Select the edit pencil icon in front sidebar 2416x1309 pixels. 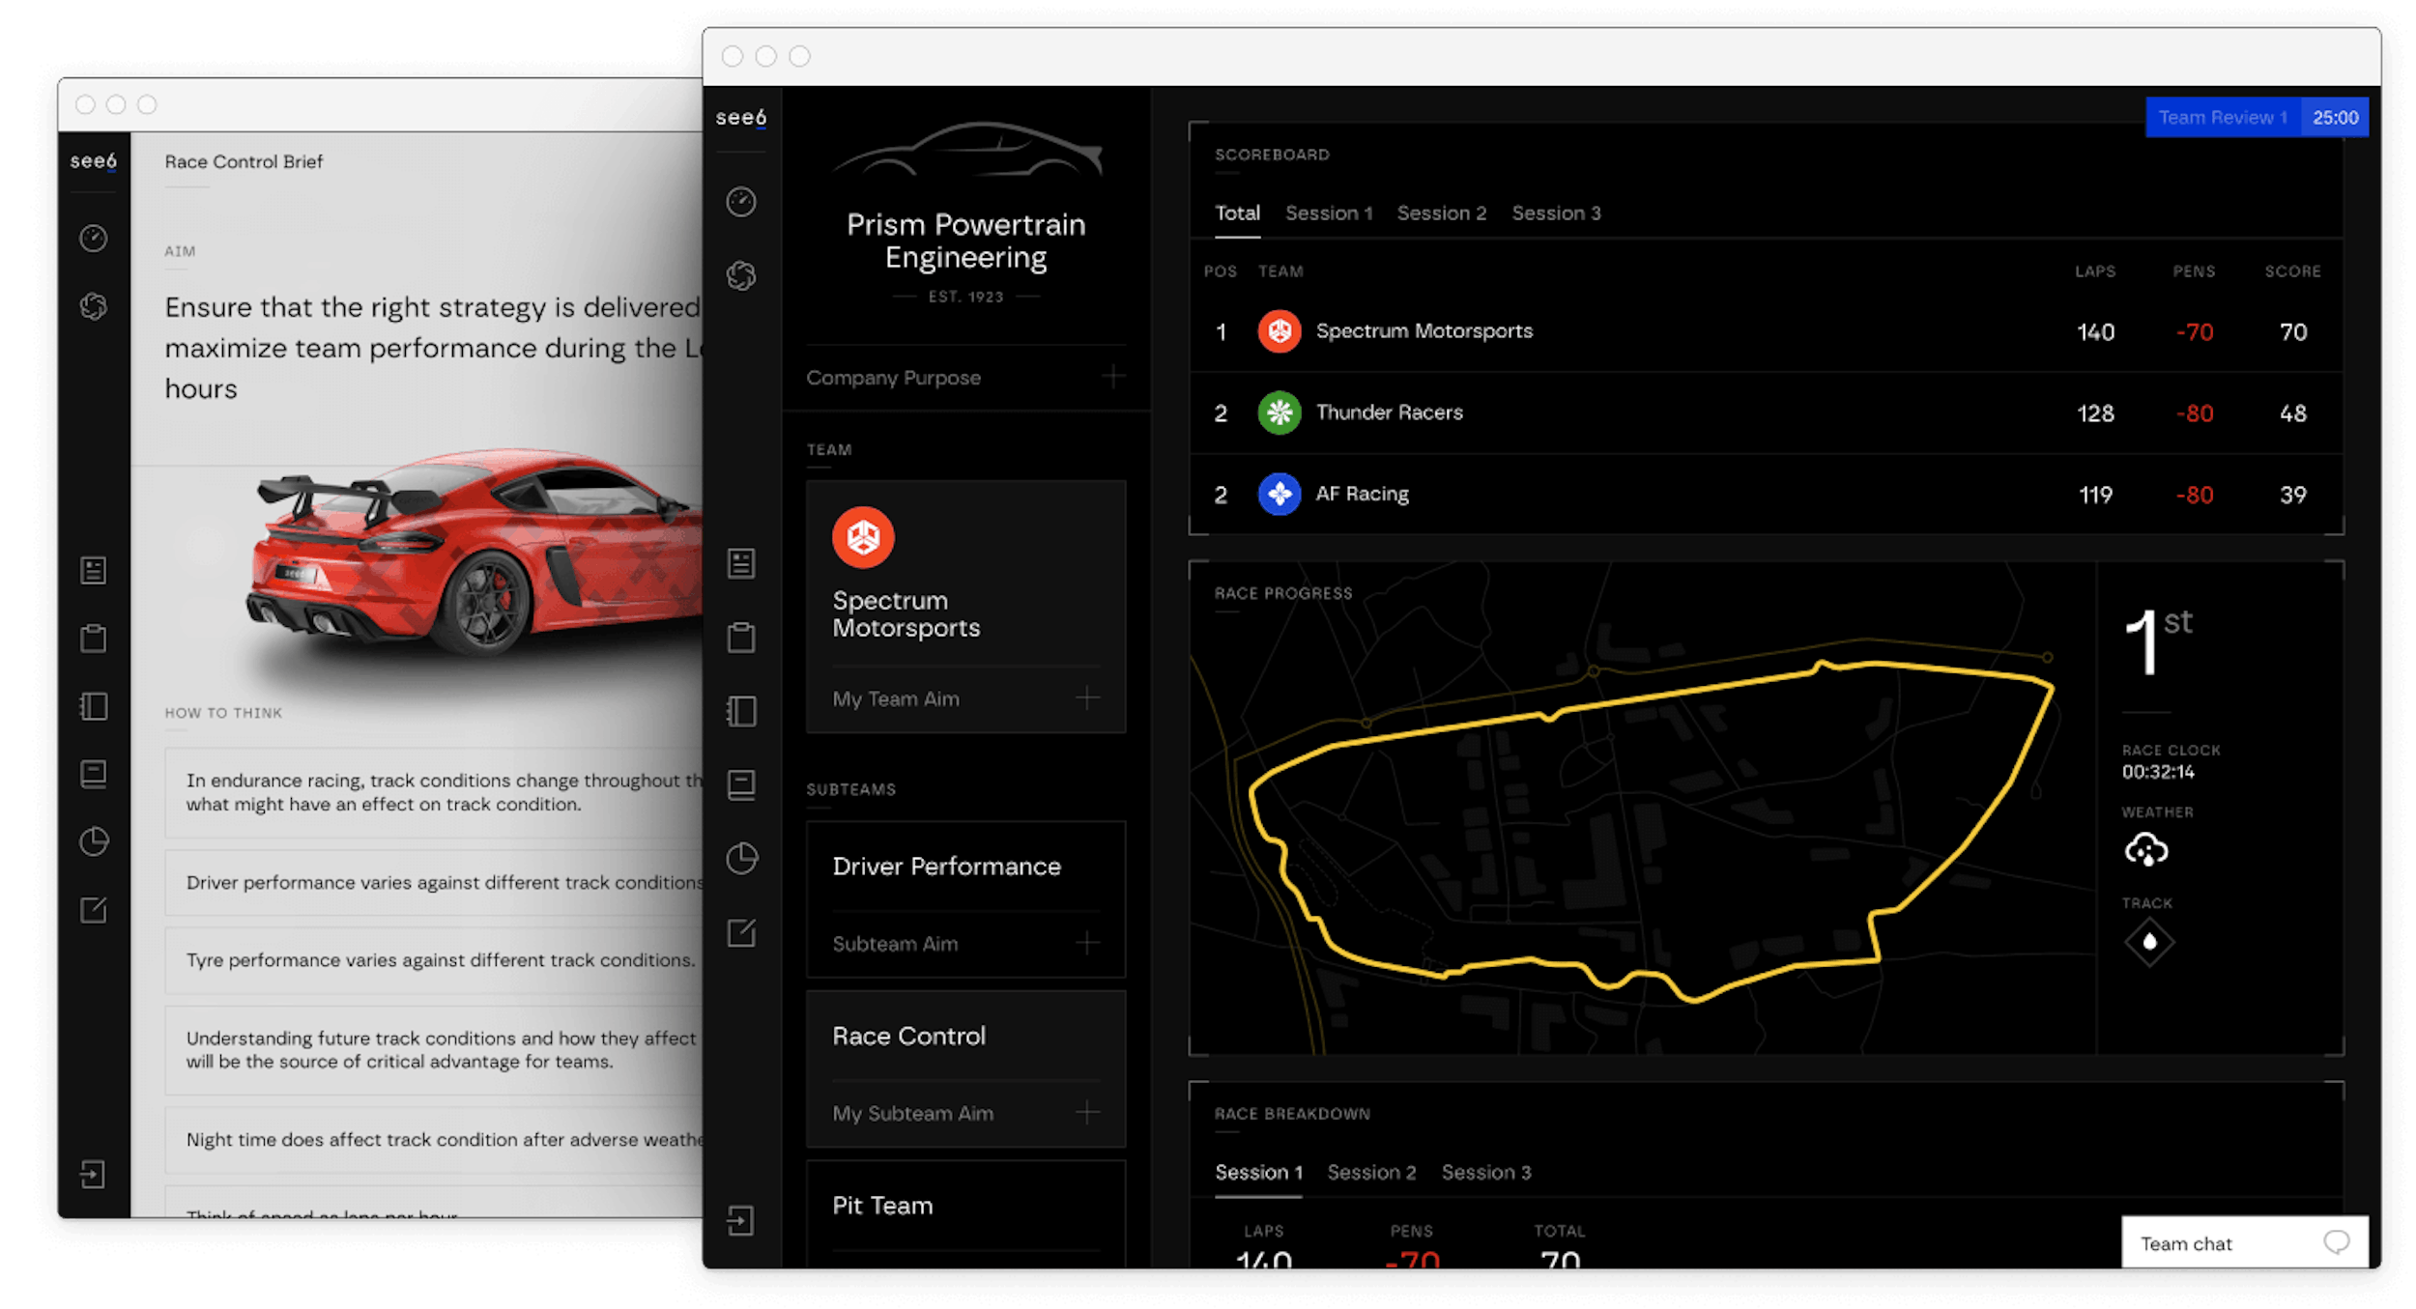coord(741,933)
